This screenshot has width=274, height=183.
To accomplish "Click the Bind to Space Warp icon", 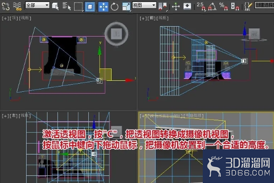I will (x=17, y=6).
